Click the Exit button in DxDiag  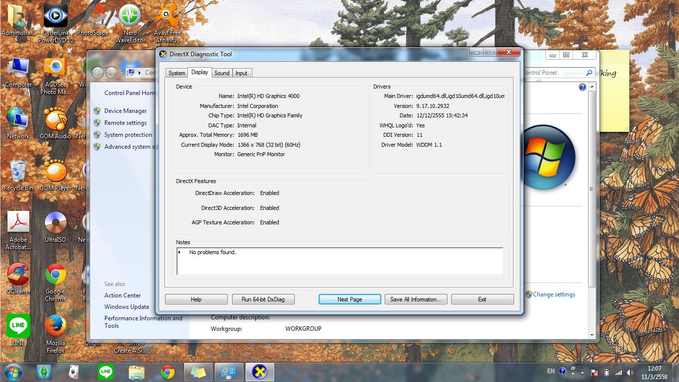click(482, 299)
